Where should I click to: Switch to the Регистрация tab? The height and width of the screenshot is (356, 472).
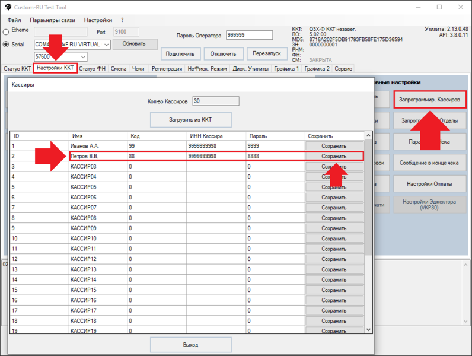tap(167, 69)
